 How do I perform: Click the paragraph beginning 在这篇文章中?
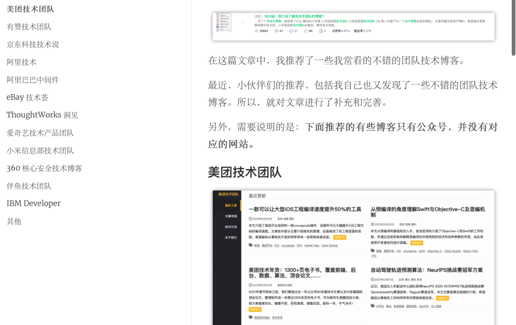[336, 61]
